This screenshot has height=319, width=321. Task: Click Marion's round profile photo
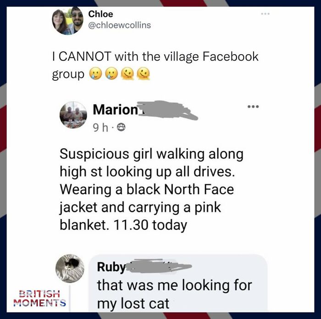(73, 115)
